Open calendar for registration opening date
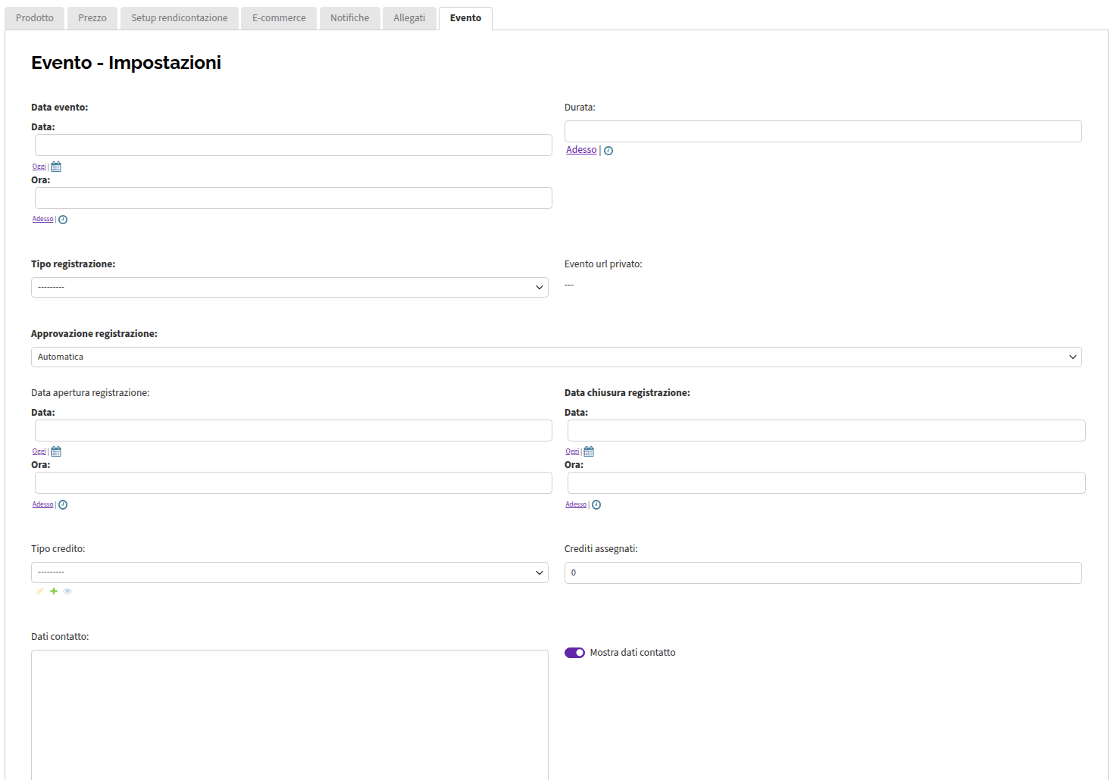The height and width of the screenshot is (780, 1120). pos(56,451)
